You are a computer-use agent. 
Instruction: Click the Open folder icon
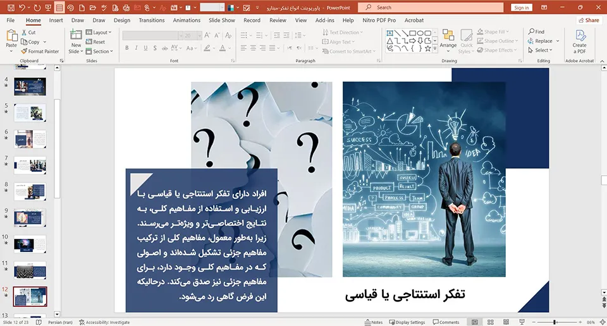pyautogui.click(x=93, y=8)
